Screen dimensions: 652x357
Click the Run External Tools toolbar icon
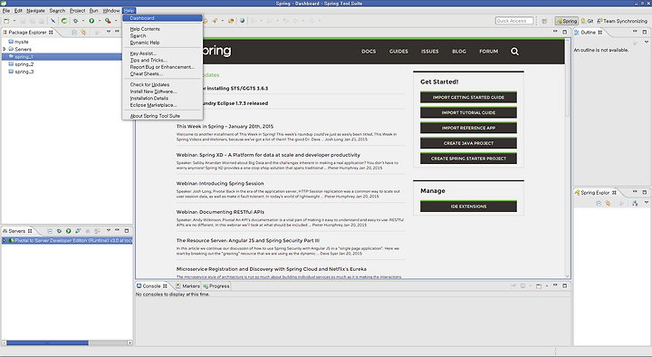coord(108,21)
